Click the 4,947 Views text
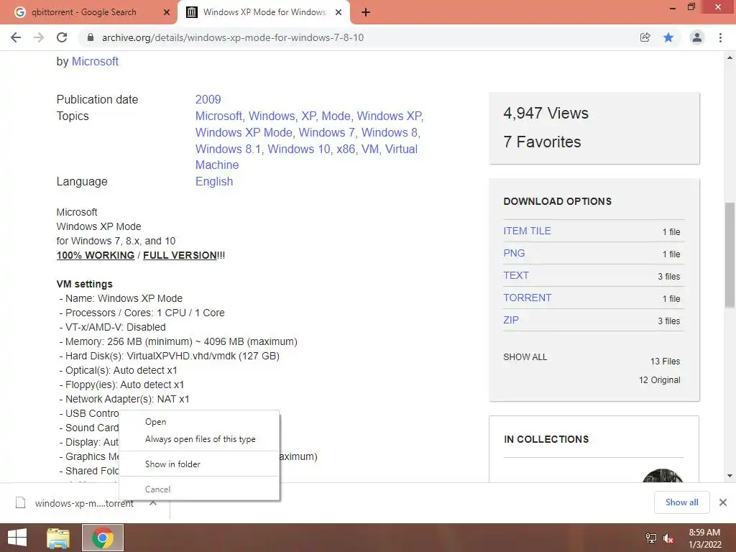The width and height of the screenshot is (736, 552). (x=546, y=113)
